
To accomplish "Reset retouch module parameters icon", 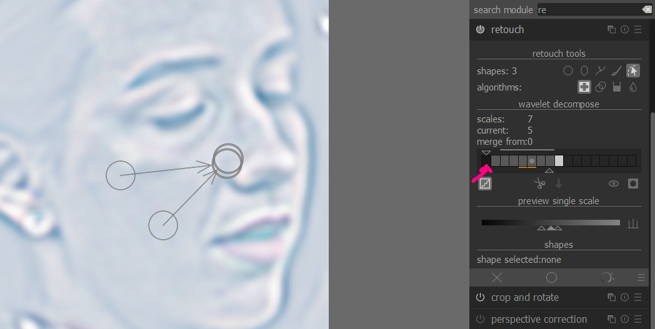I will coord(624,29).
